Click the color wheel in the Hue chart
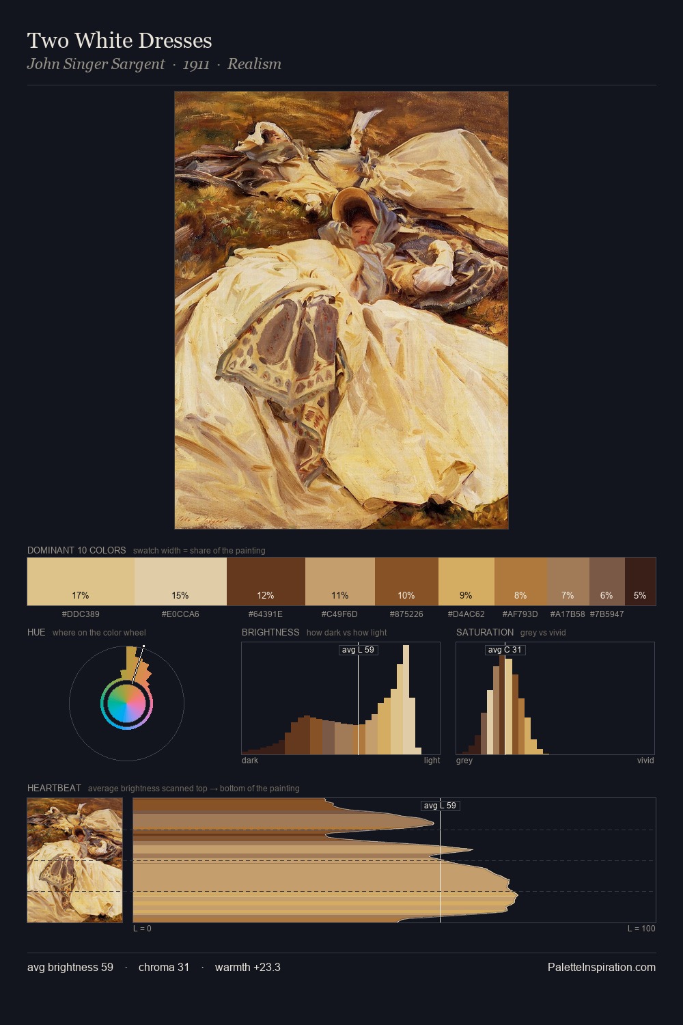Viewport: 683px width, 1025px height. 126,703
